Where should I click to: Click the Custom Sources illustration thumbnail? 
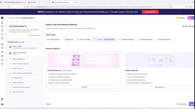pyautogui.click(x=160, y=60)
